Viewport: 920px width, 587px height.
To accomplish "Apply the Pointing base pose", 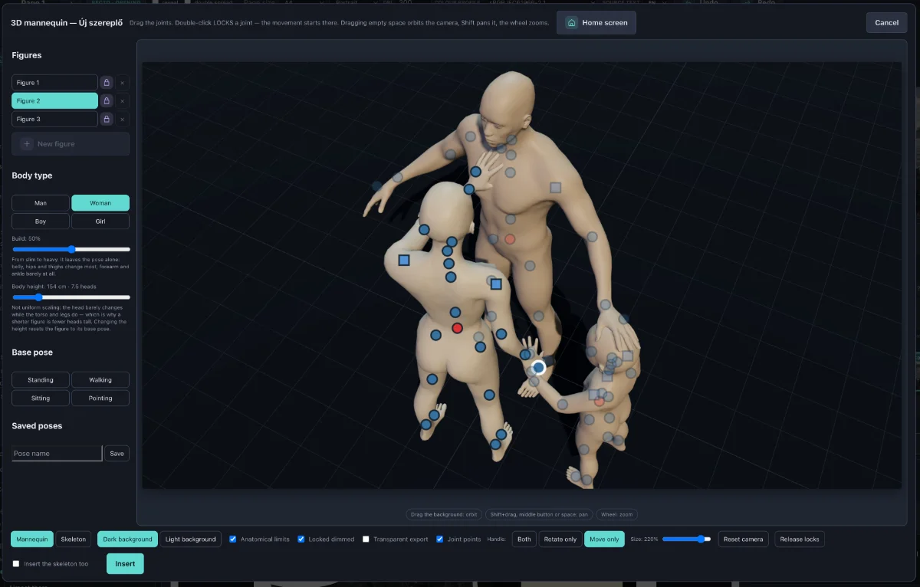I will (x=100, y=398).
